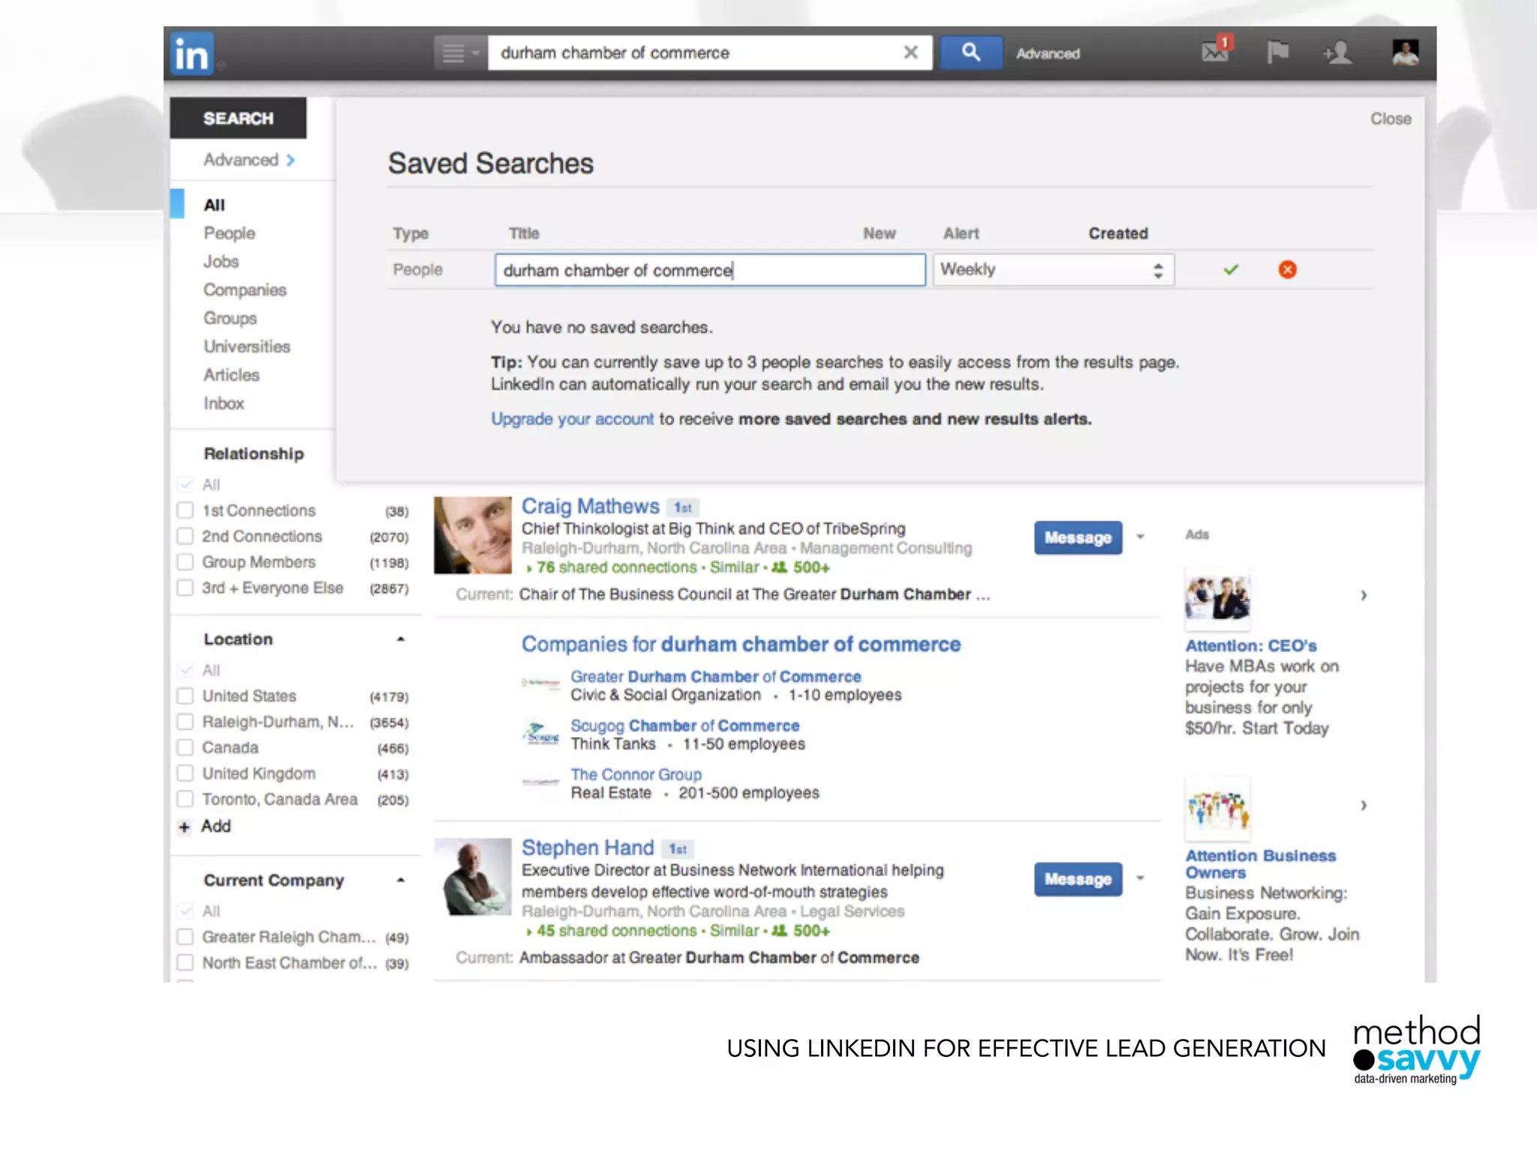Check the 1st Connections filter
Image resolution: width=1537 pixels, height=1153 pixels.
185,510
